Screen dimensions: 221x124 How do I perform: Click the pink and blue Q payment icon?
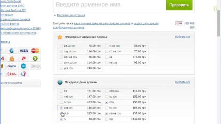pos(23,74)
